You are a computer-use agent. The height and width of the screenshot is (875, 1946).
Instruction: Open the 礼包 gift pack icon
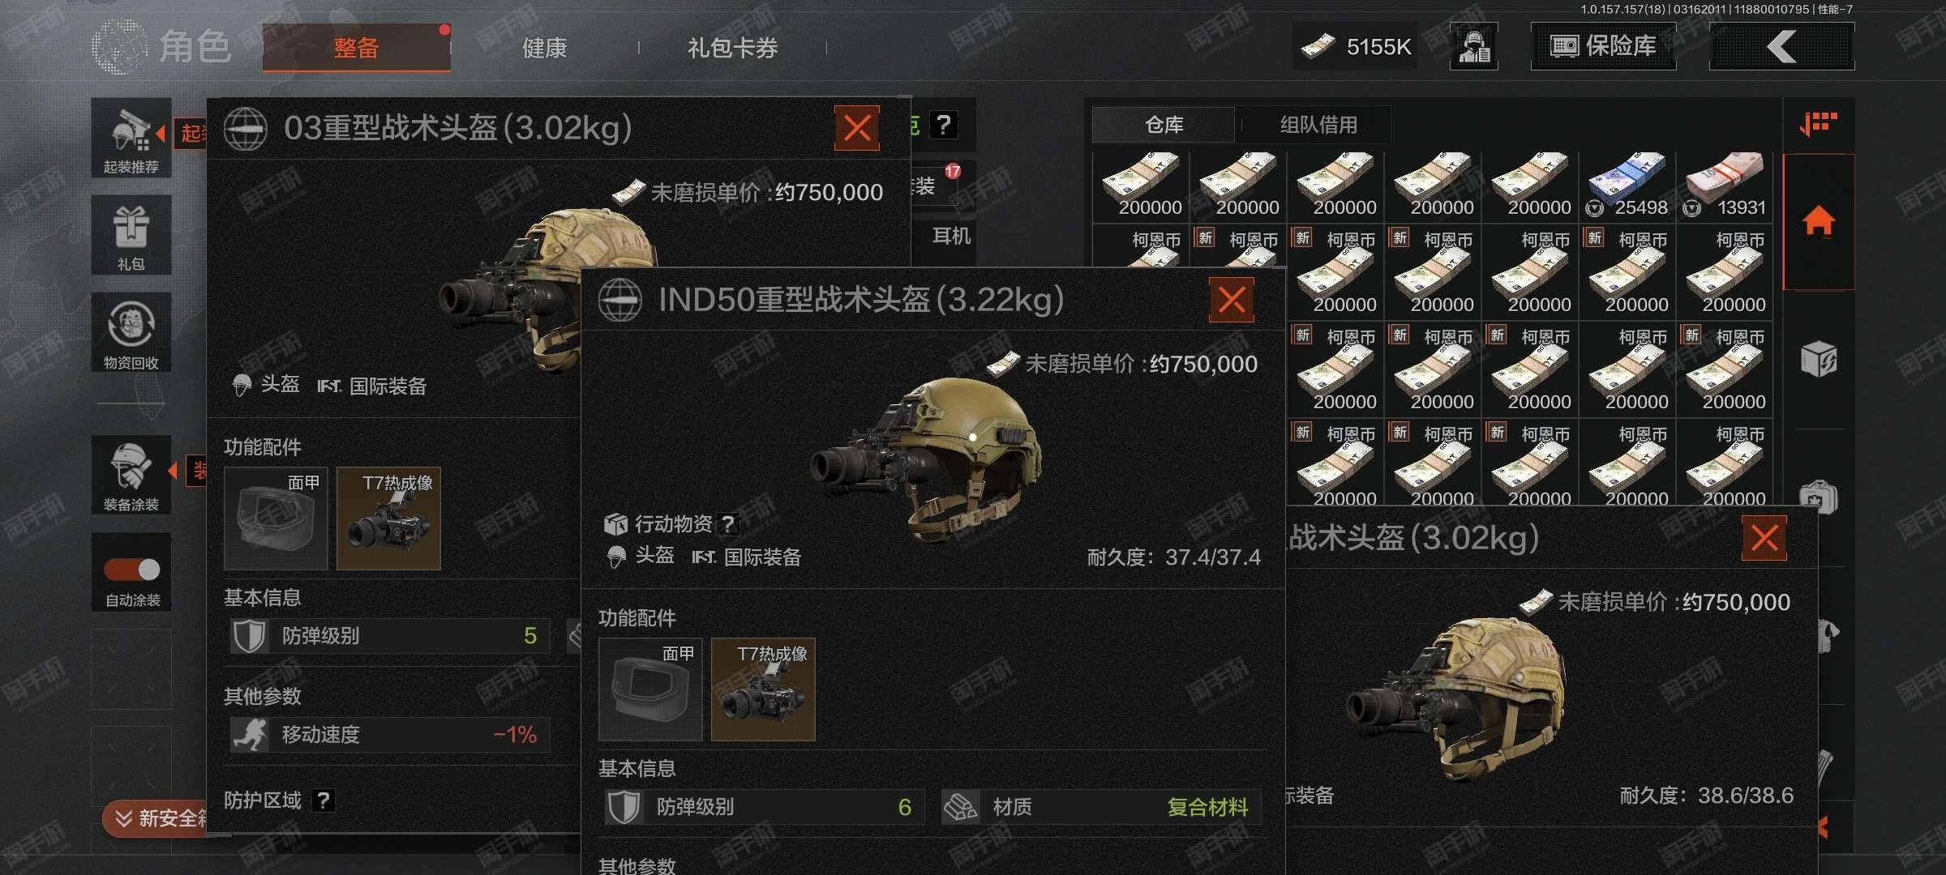[x=131, y=235]
